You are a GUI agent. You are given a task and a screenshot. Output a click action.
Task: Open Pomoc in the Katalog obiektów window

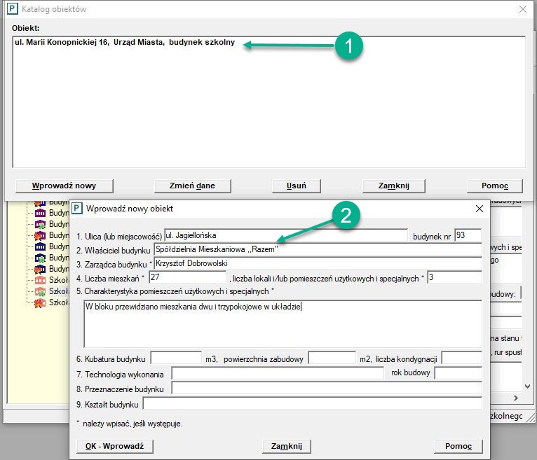495,186
